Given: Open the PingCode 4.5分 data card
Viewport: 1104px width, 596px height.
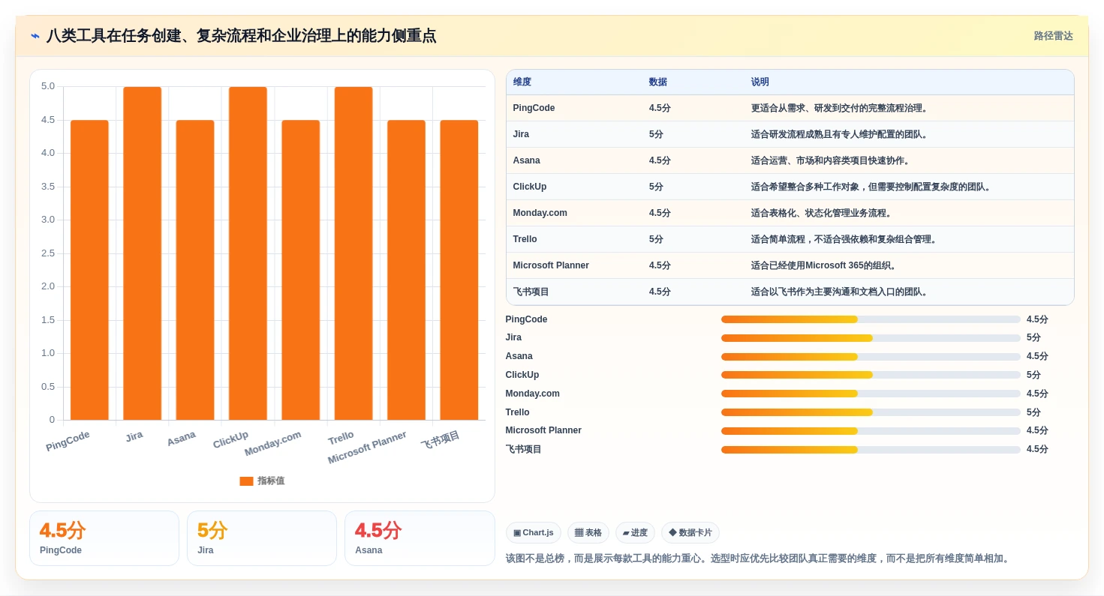Looking at the screenshot, I should 104,538.
